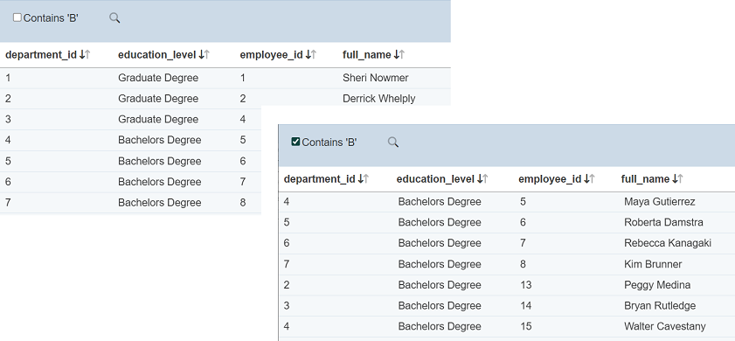This screenshot has width=735, height=341.
Task: Uncheck the checked Contains 'B' checkbox
Action: click(x=295, y=142)
